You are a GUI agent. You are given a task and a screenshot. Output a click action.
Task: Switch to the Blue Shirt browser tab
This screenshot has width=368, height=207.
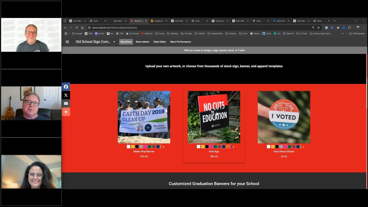point(118,21)
